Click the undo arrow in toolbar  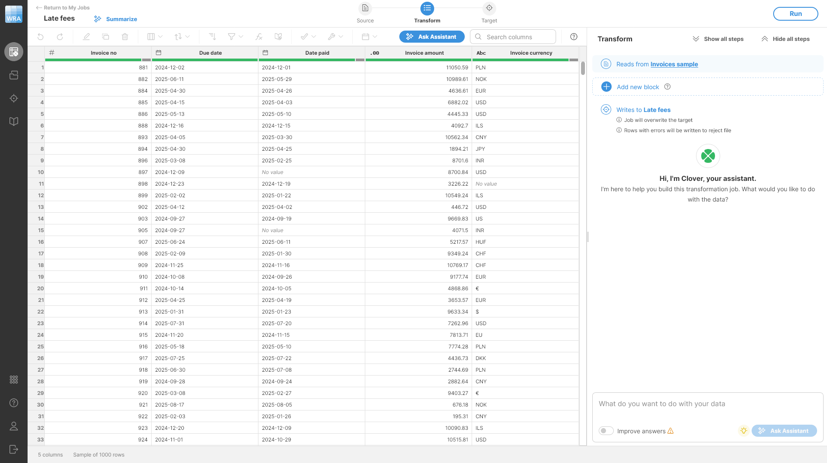(40, 37)
